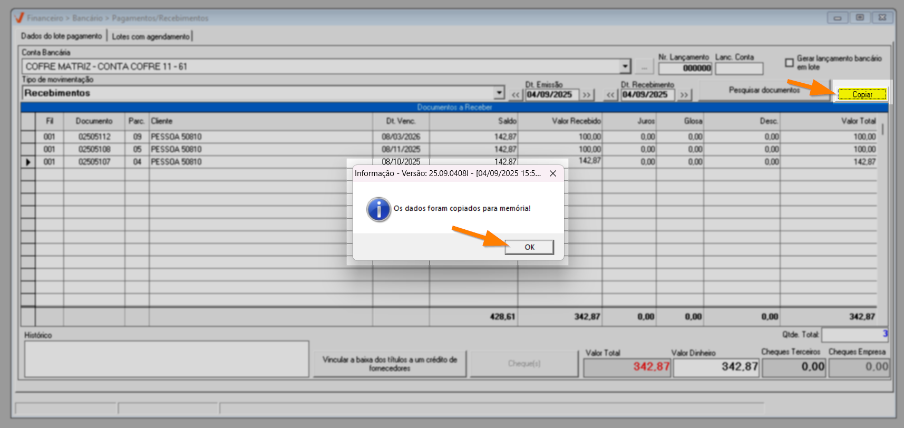Switch to Lotes com agendamento tab
The height and width of the screenshot is (428, 904).
point(151,36)
